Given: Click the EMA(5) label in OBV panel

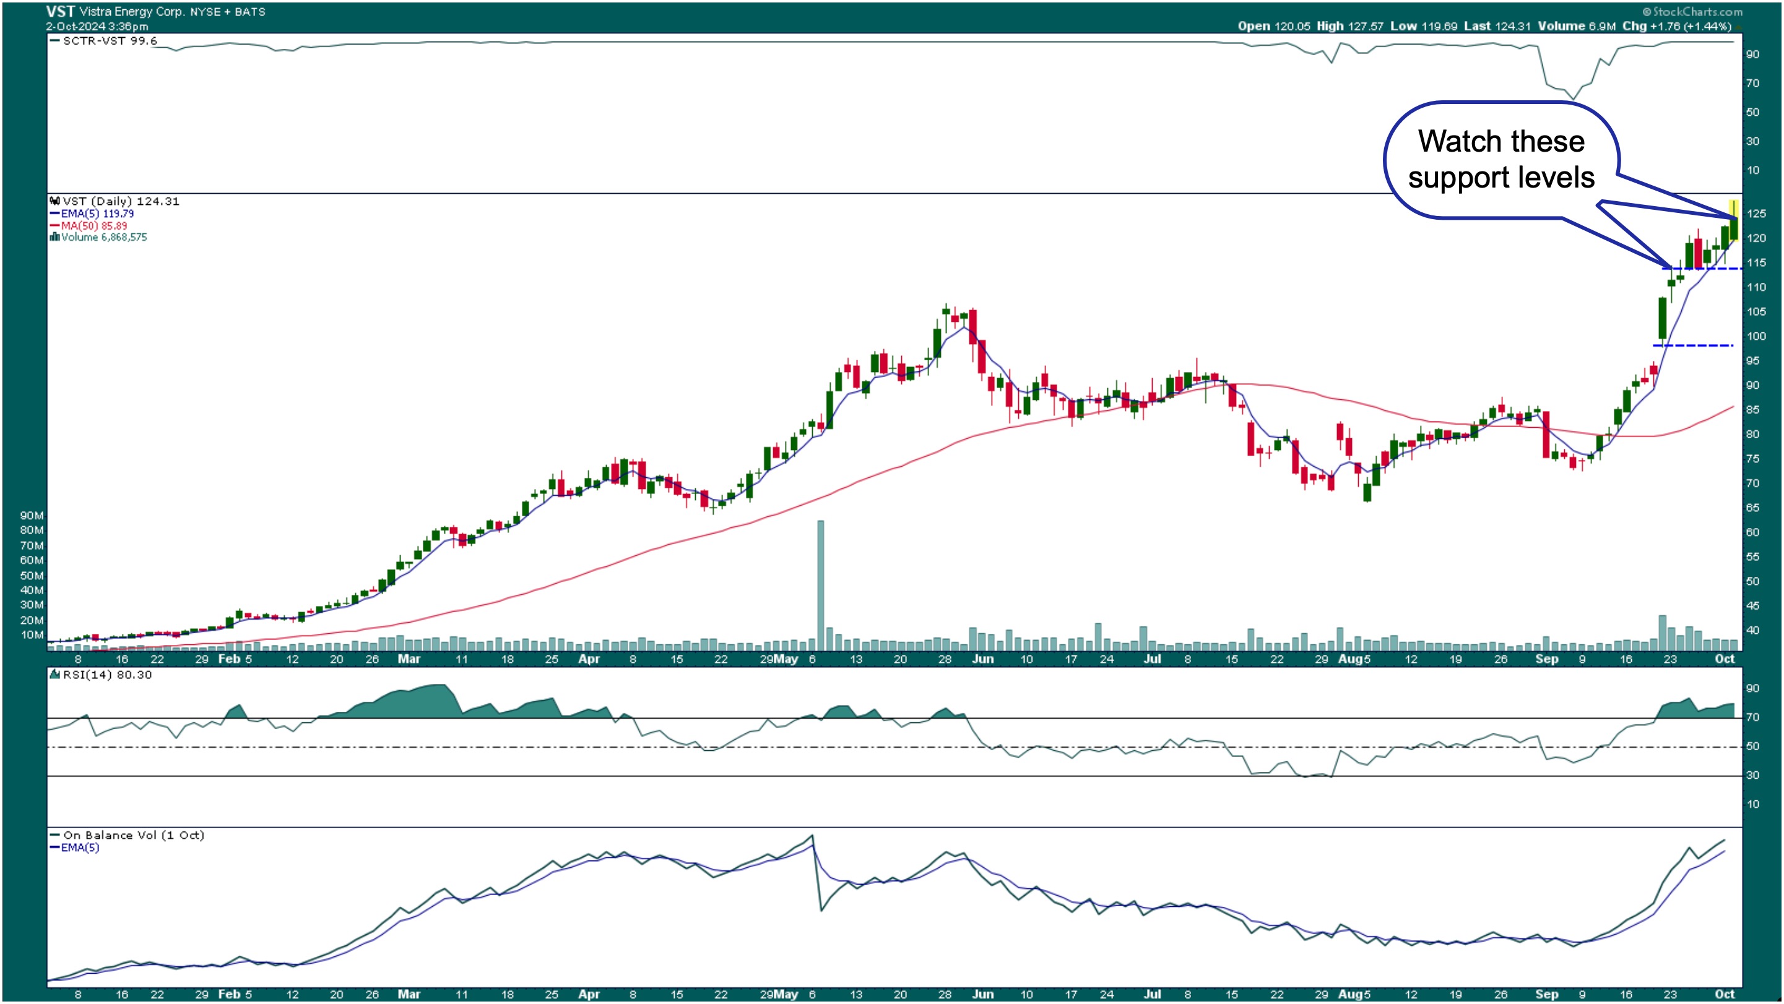Looking at the screenshot, I should [x=80, y=847].
